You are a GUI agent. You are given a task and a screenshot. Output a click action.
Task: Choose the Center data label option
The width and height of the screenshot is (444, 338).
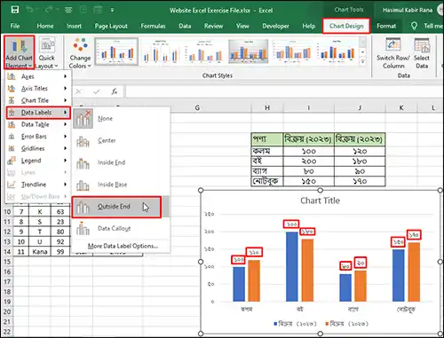(122, 140)
